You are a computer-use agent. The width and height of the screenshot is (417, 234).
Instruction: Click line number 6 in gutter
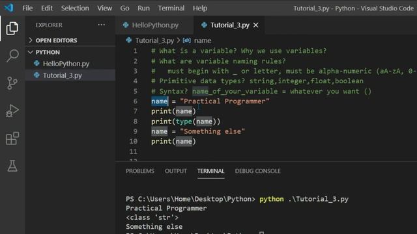pos(136,101)
